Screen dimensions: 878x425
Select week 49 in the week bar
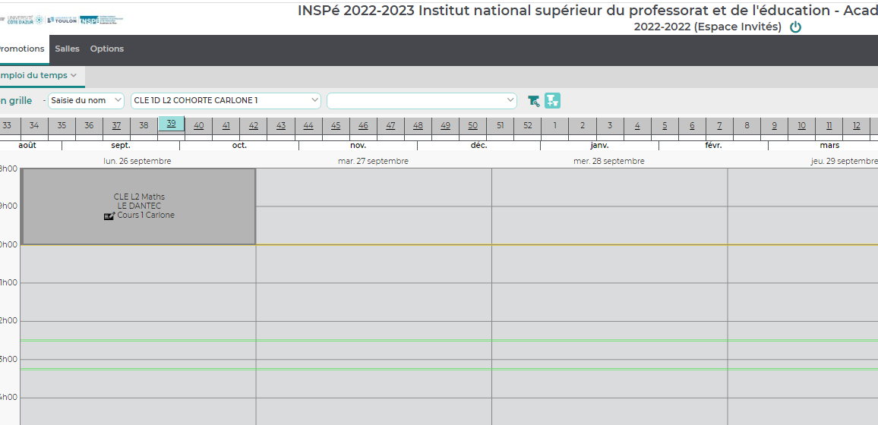pyautogui.click(x=446, y=125)
